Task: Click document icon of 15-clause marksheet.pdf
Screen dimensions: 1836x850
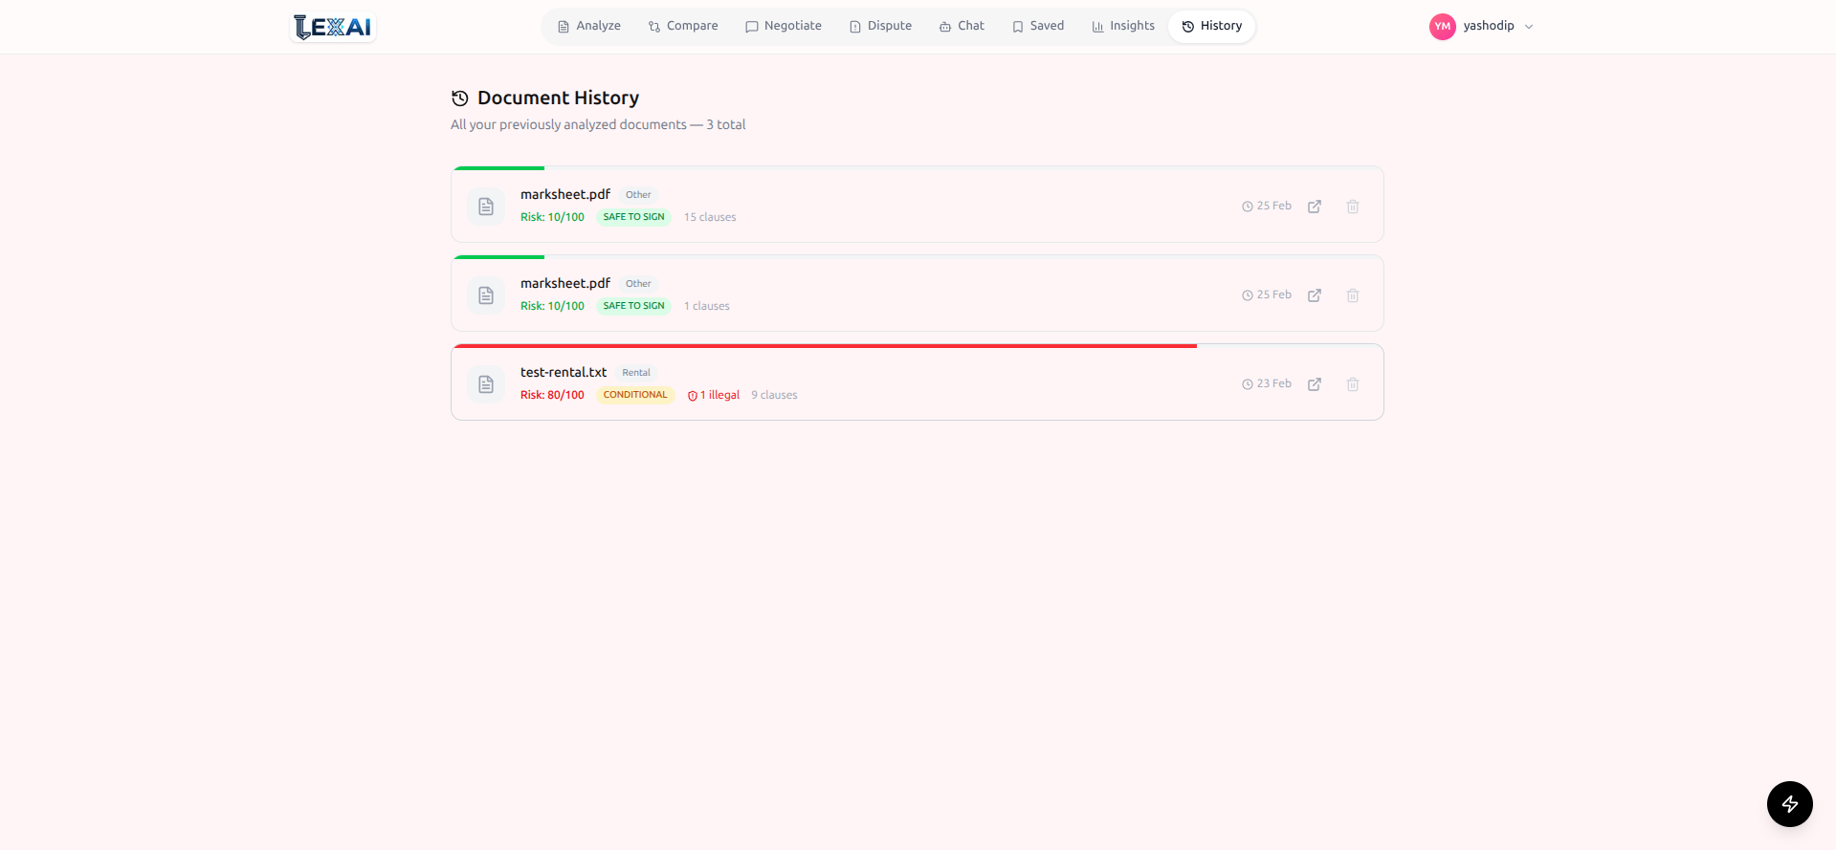Action: [486, 207]
